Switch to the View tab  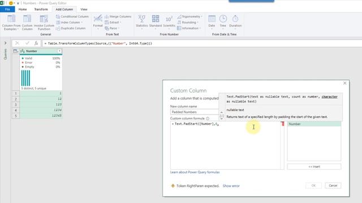click(84, 9)
